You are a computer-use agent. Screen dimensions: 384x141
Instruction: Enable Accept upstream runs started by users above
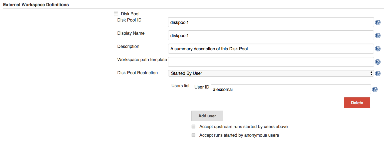(193, 126)
